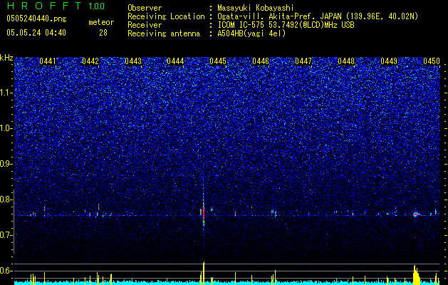448x285 pixels.
Task: Click the 0442 time marker
Action: point(90,61)
